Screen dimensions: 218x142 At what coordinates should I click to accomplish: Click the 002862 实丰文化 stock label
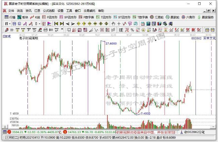(204, 38)
